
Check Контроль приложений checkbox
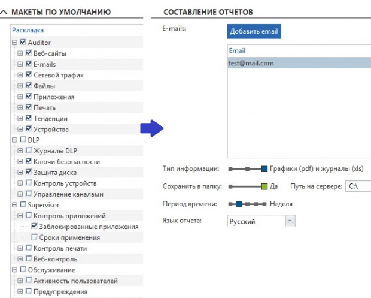29,215
